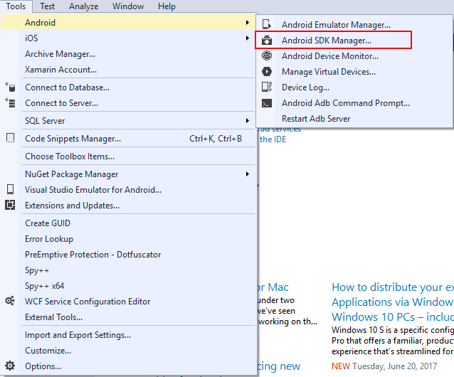Expand the iOS submenu arrow
This screenshot has width=454, height=377.
click(247, 38)
